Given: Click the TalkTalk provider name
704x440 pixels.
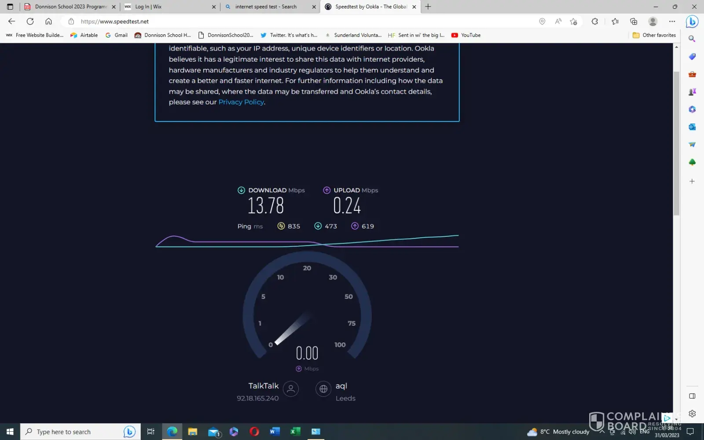Looking at the screenshot, I should 264,386.
